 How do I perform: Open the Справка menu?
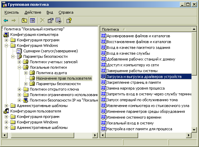[66, 12]
